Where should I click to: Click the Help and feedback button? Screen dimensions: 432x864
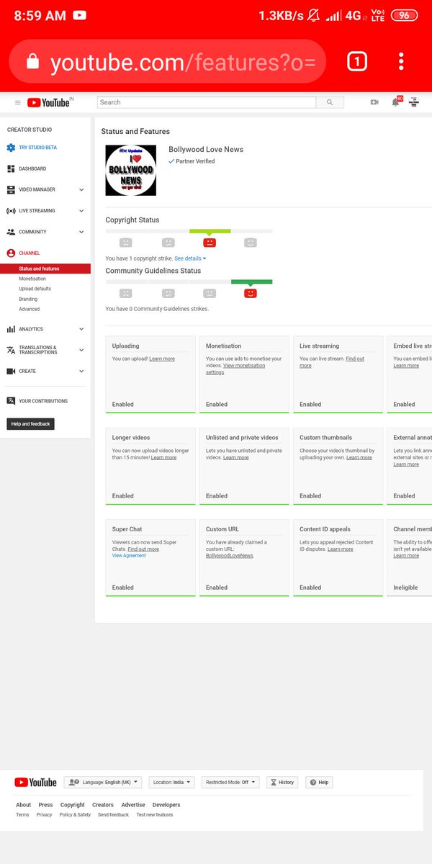click(30, 424)
